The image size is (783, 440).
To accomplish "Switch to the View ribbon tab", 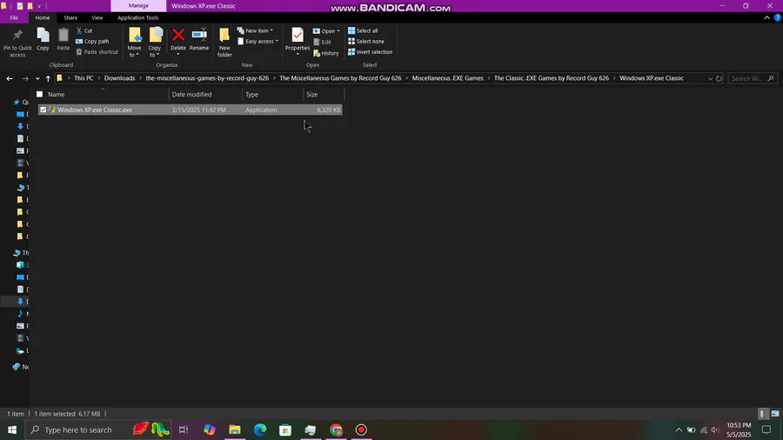I will point(97,17).
